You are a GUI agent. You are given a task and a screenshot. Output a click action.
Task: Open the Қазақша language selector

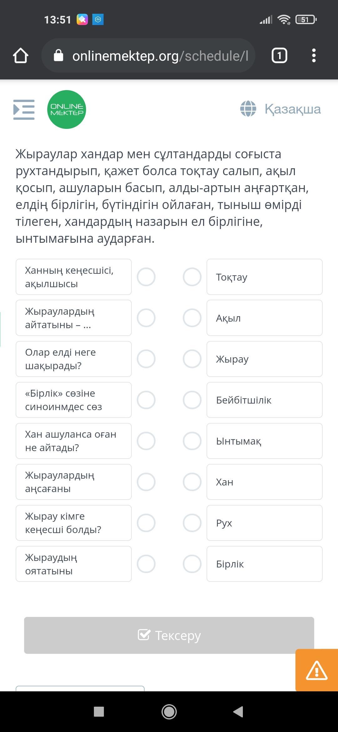point(280,109)
